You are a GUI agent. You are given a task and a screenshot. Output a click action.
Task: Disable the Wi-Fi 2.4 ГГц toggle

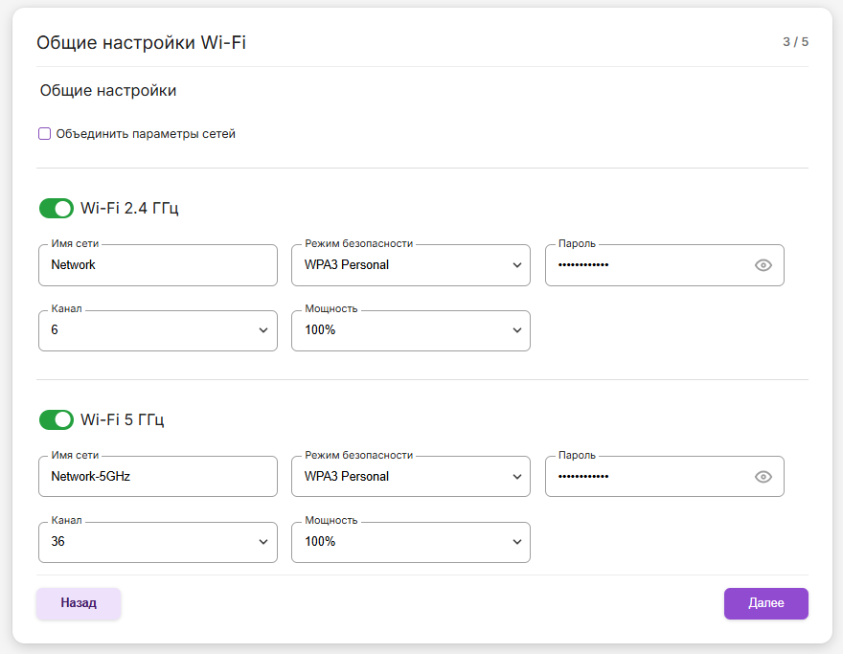click(57, 209)
